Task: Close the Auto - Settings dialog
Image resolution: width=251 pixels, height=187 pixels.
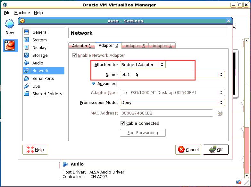Action: click(229, 21)
